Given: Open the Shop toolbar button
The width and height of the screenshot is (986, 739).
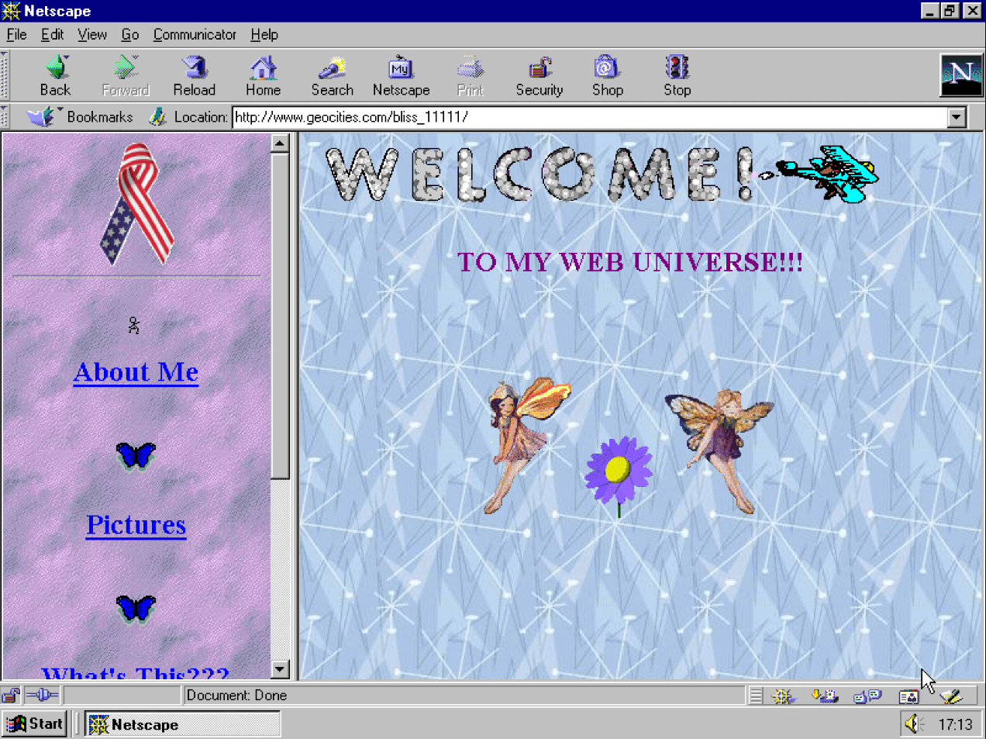Looking at the screenshot, I should click(607, 76).
